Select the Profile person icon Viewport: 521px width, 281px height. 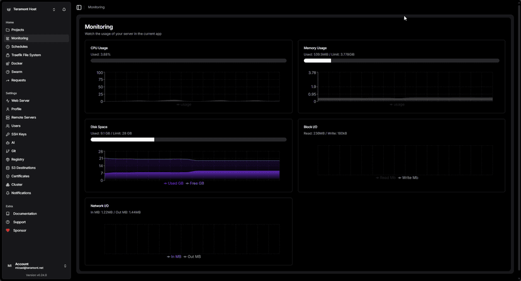[8, 109]
